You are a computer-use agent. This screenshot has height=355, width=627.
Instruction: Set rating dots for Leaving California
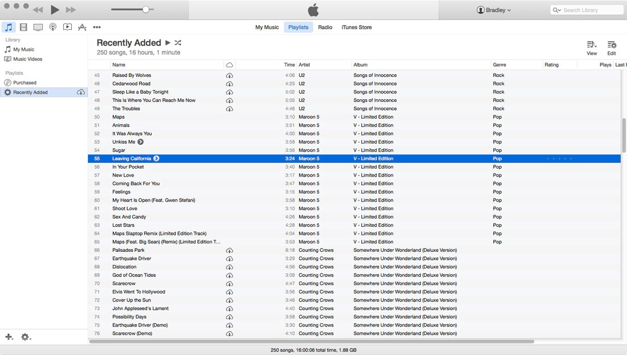pyautogui.click(x=559, y=159)
